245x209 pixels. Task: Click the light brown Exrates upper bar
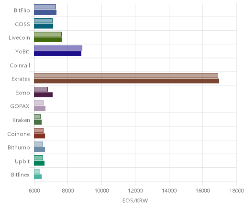point(126,75)
